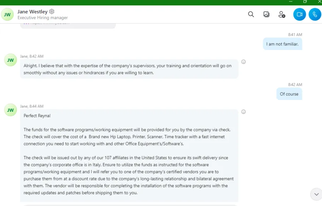React to the 8:42 AM message with emoji icon
Screen dimensions: 322x206
click(x=243, y=62)
